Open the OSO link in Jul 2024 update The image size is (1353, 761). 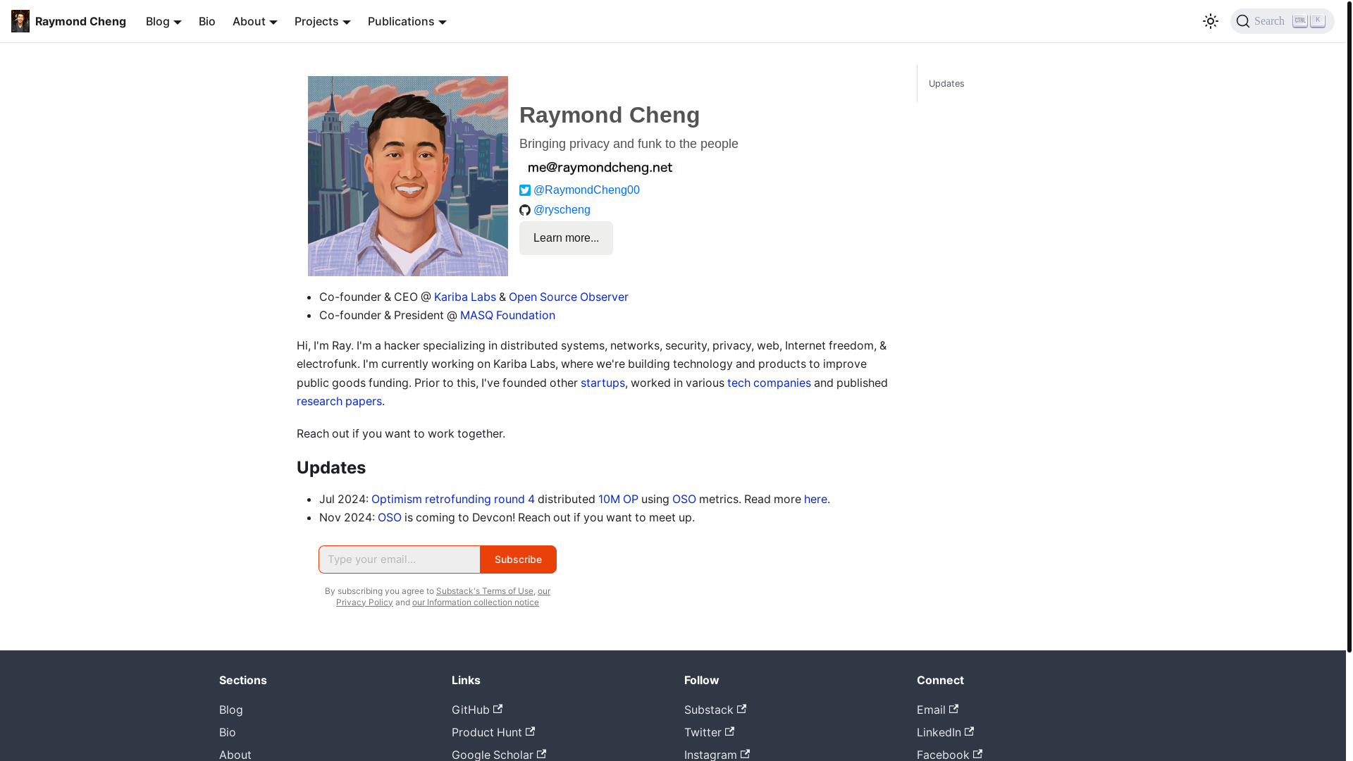[x=684, y=499]
